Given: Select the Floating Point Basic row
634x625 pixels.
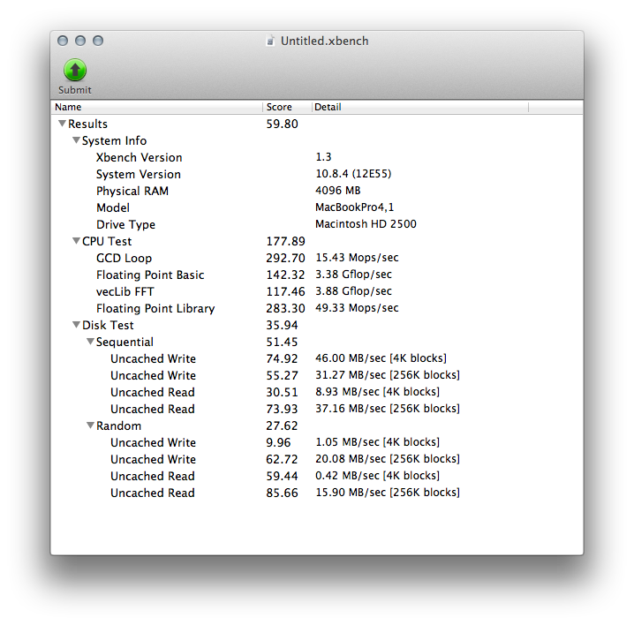Looking at the screenshot, I should coord(317,275).
